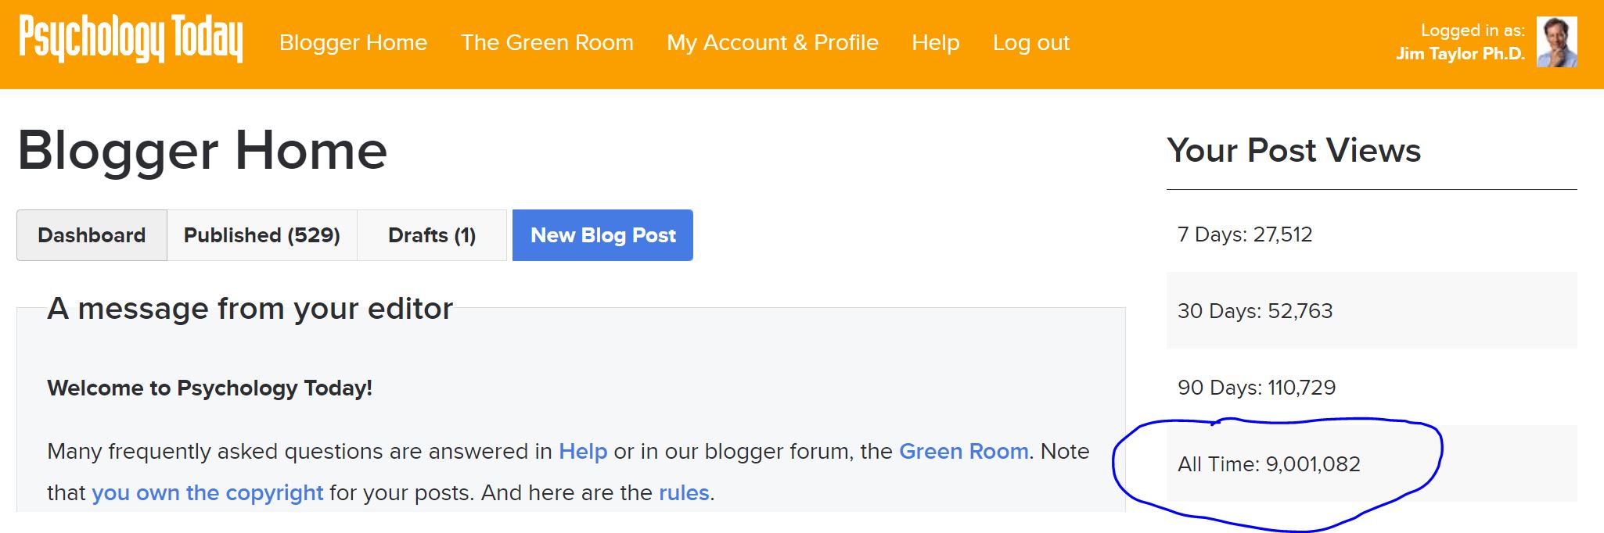Viewport: 1604px width, 533px height.
Task: Follow the Help link in editor message
Action: (583, 451)
